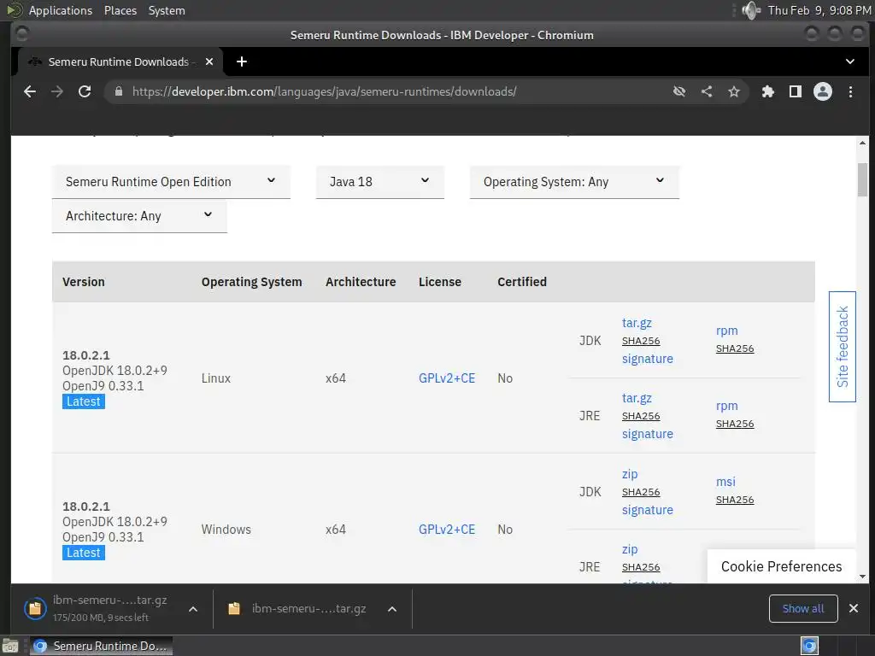View the Windows JRE zip SHA256
The height and width of the screenshot is (656, 875).
[641, 567]
